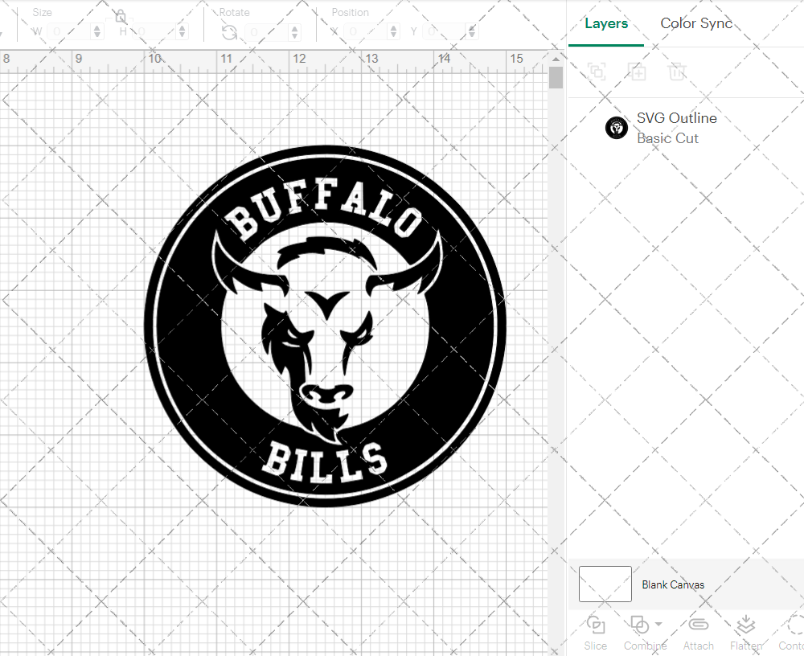Select the Slice tool
Screen dimensions: 804x656
595,632
